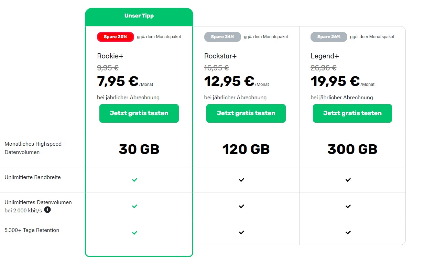Click the checkmark under Legend+ for Unlimitierte Bandbreite
424x267 pixels.
tap(348, 180)
